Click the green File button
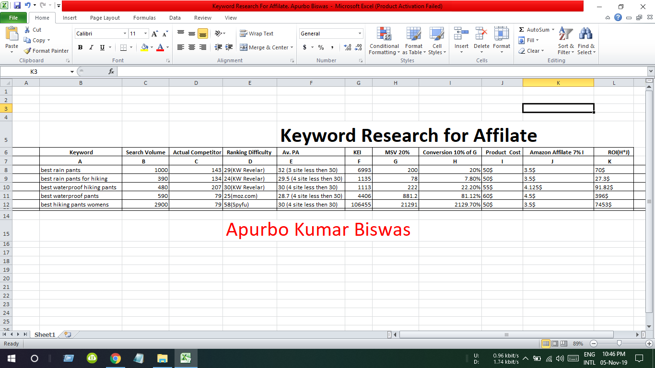Image resolution: width=655 pixels, height=368 pixels. click(x=13, y=18)
